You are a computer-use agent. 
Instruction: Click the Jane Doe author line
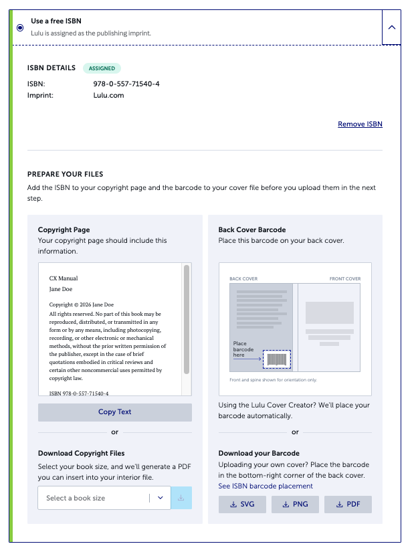click(61, 289)
